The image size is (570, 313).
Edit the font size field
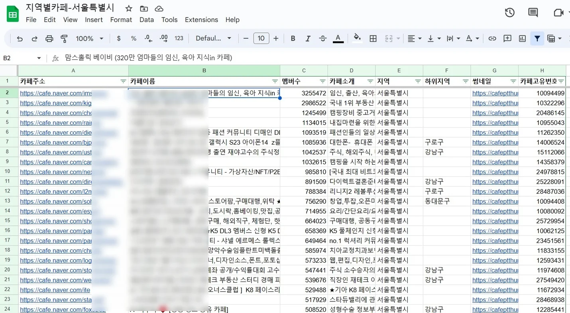(x=261, y=39)
